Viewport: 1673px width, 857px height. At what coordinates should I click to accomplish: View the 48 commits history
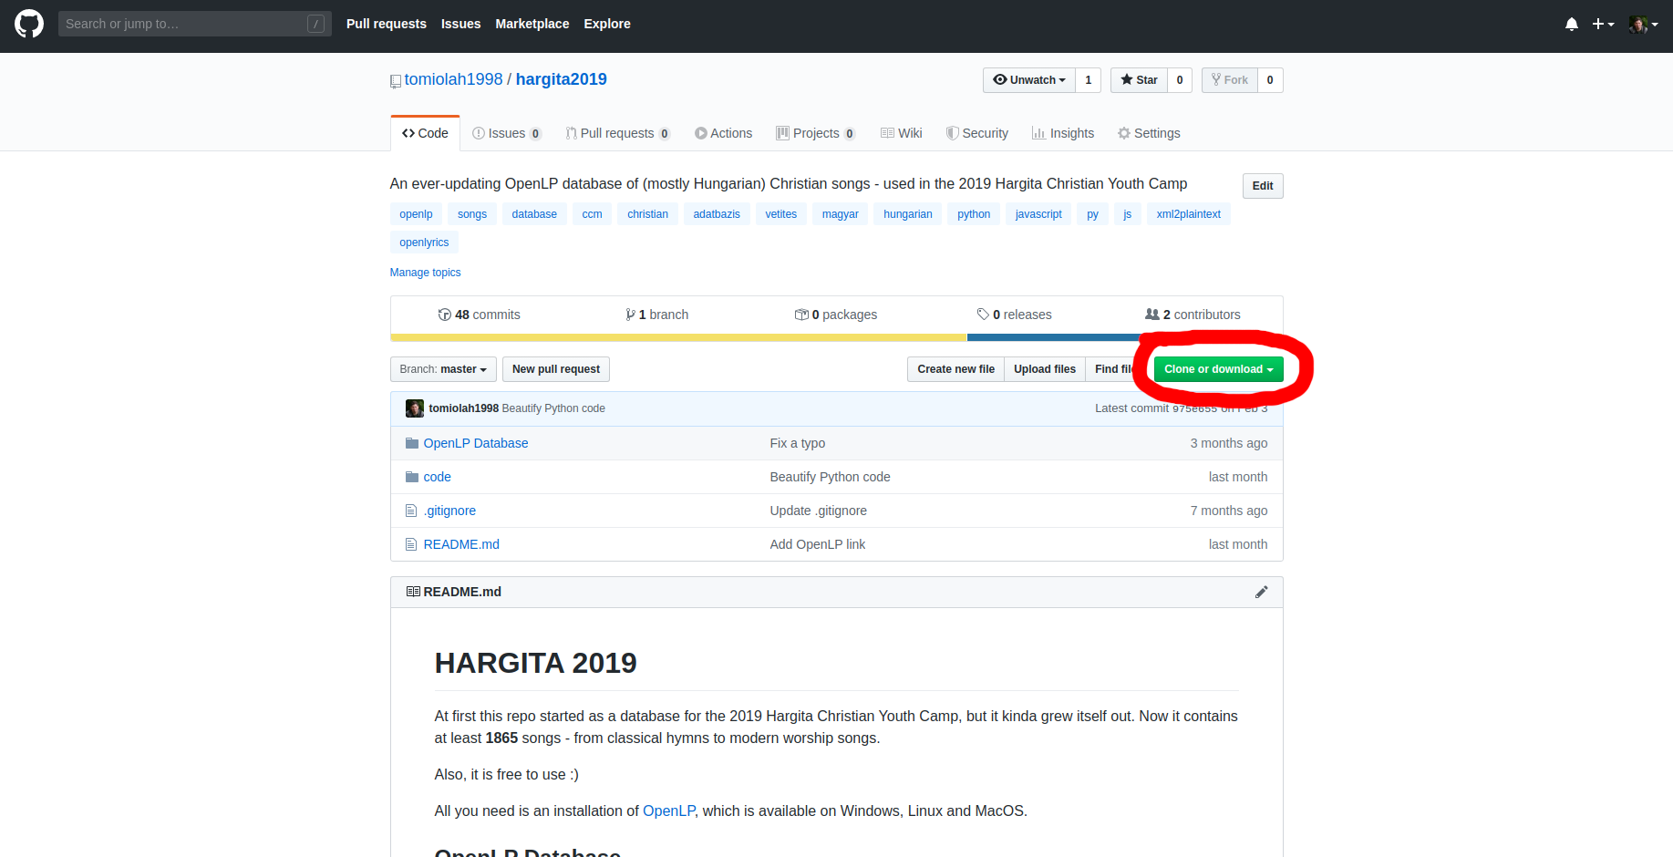(x=480, y=315)
